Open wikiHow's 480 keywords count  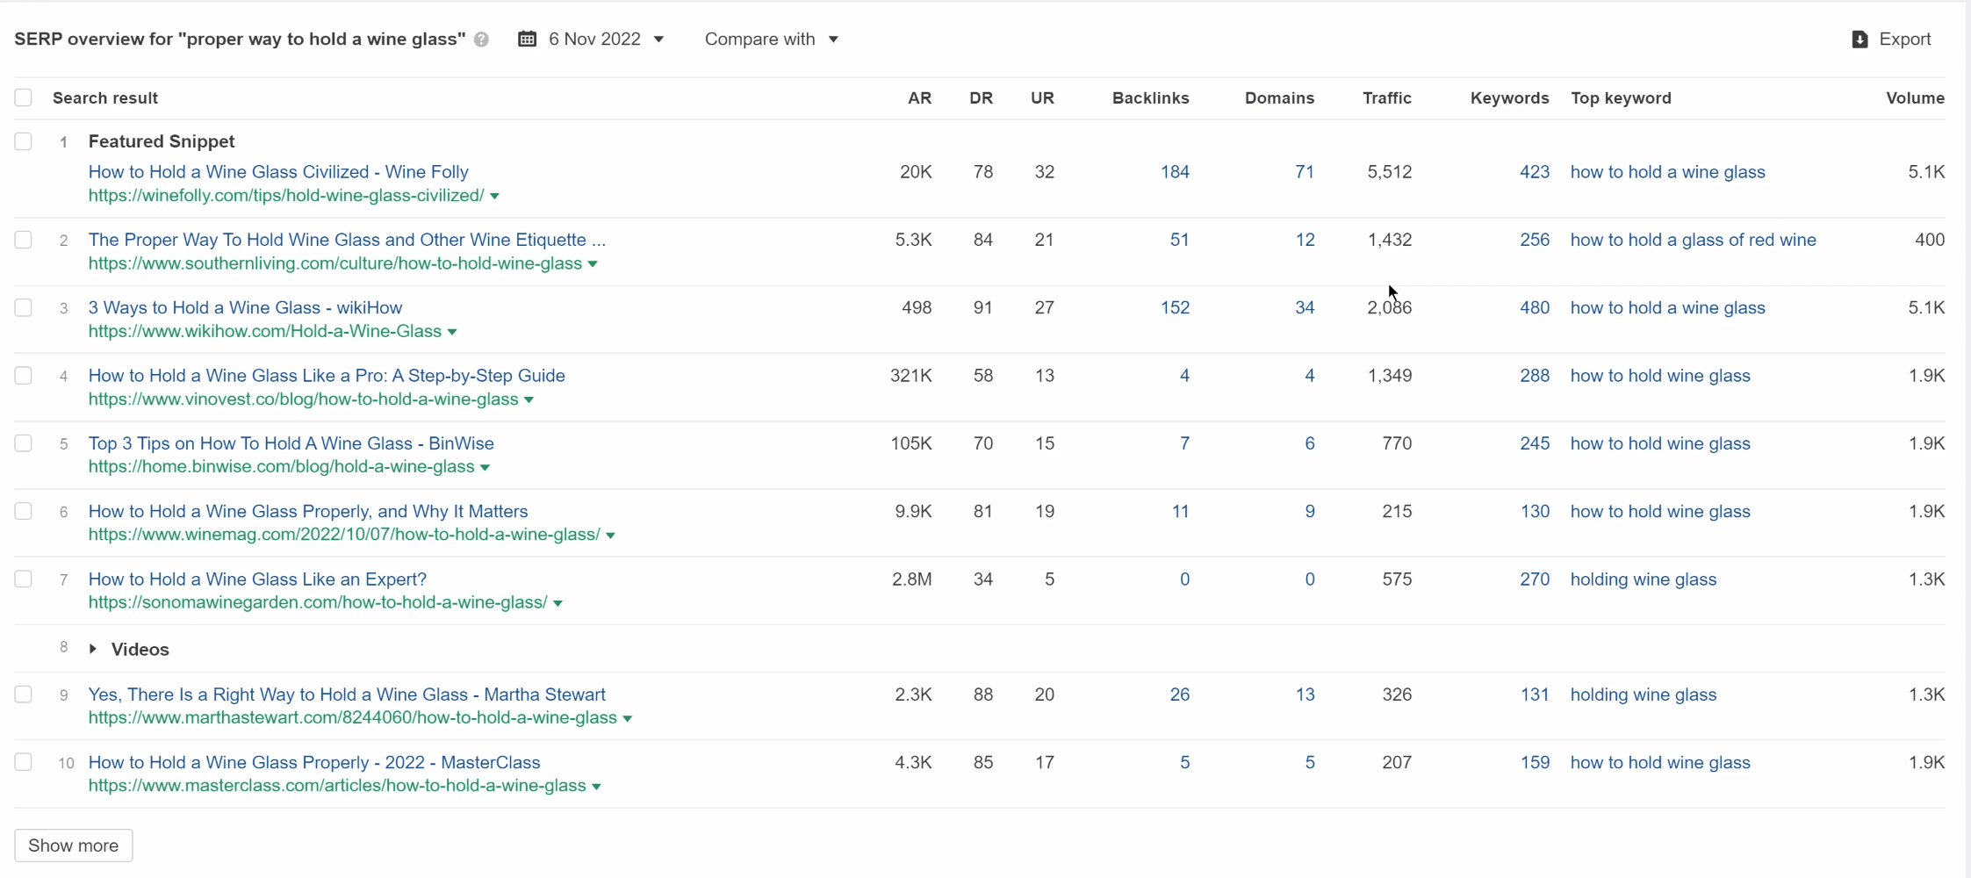1535,307
